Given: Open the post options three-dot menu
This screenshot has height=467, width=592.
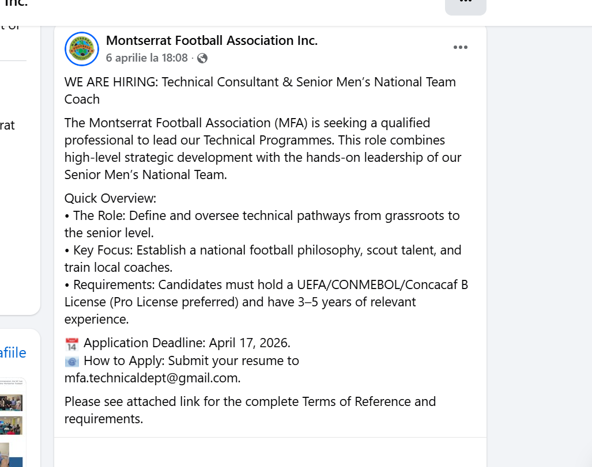Looking at the screenshot, I should click(460, 47).
